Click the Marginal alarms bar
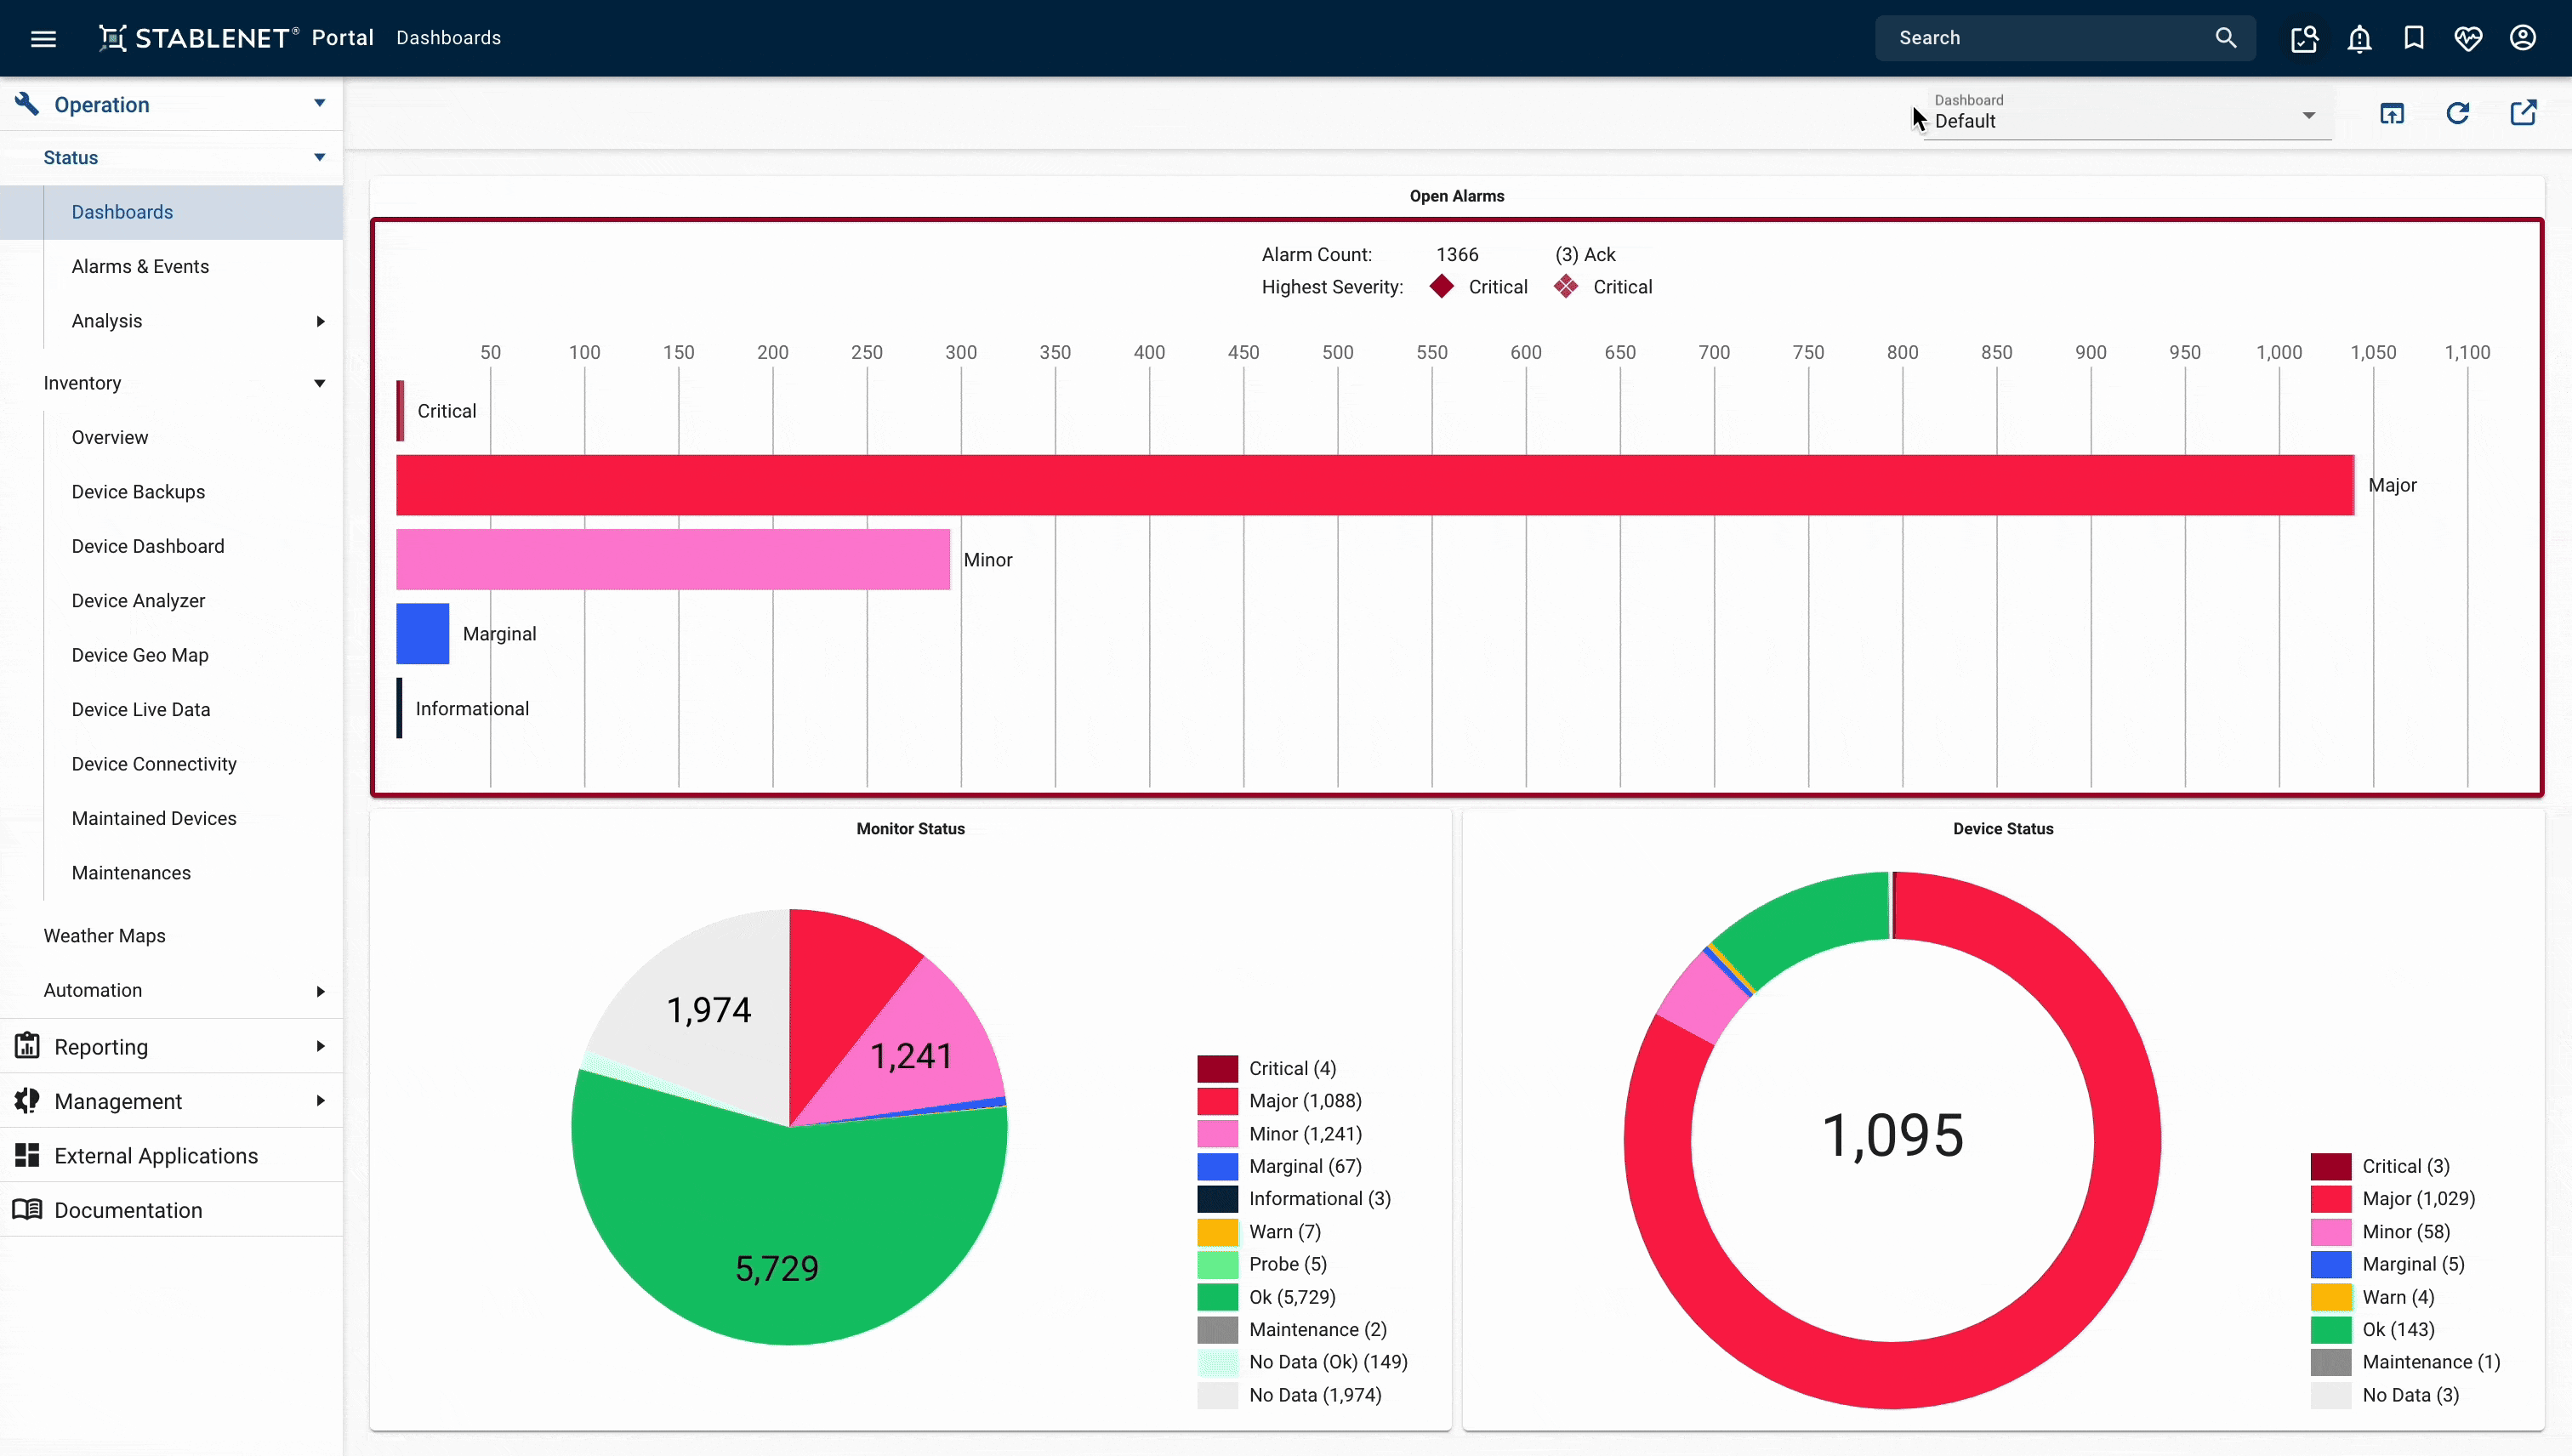 (423, 634)
